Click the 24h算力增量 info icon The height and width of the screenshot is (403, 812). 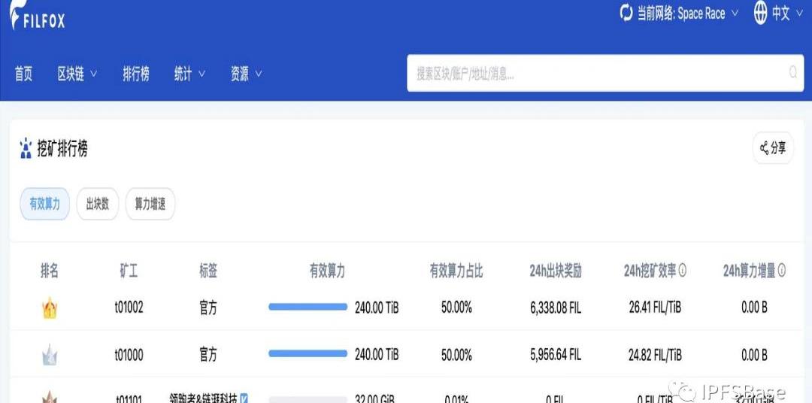pos(782,271)
